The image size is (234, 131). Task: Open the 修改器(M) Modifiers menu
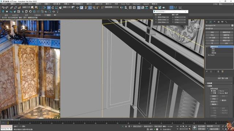[57, 4]
